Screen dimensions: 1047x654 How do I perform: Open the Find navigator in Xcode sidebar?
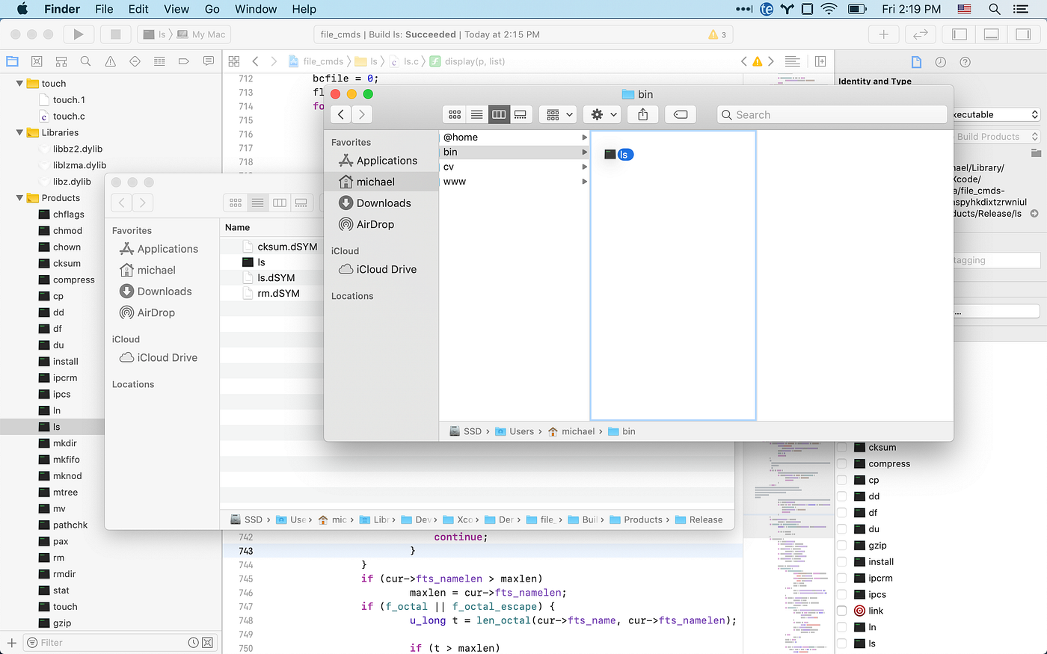point(85,61)
